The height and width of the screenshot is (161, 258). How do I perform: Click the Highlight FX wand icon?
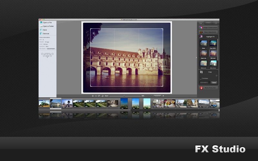pos(201,37)
